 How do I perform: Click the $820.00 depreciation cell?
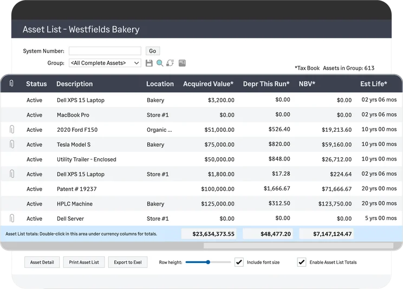coord(279,144)
